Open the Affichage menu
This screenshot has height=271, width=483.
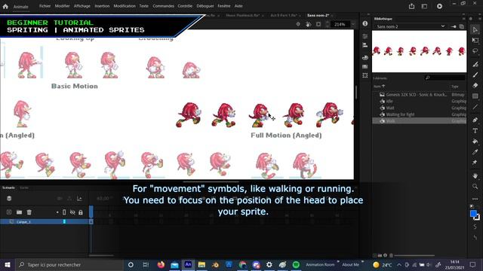(82, 6)
